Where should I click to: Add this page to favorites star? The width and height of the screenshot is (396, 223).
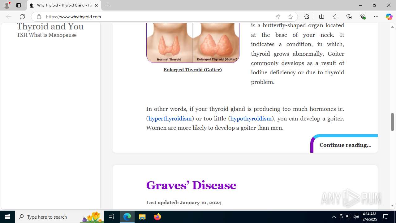click(290, 17)
